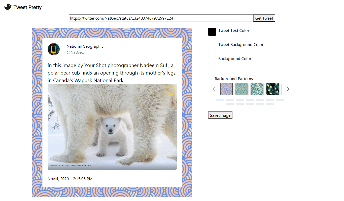Click the Tweet Background Color label

(241, 45)
